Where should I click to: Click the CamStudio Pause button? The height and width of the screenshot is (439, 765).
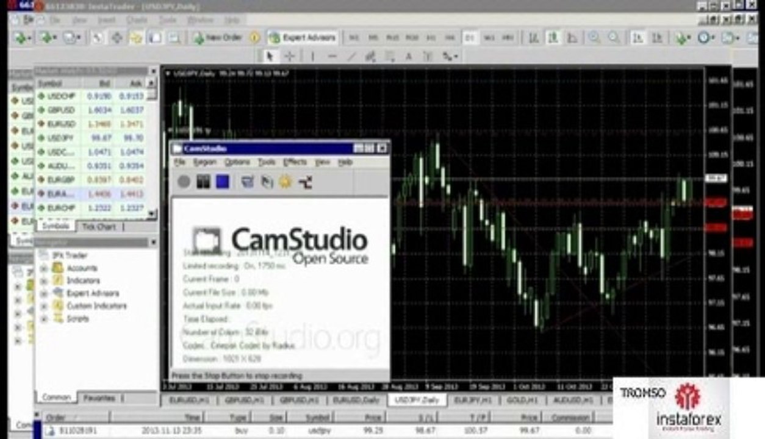tap(203, 182)
